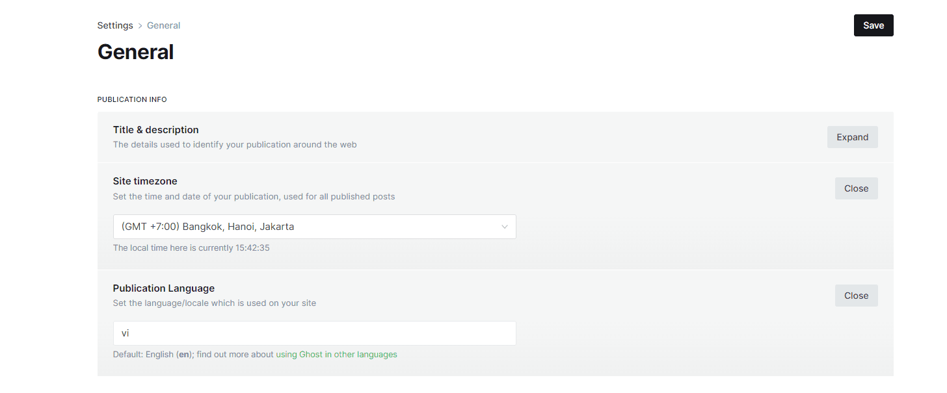Click the Title & description heading

(155, 129)
